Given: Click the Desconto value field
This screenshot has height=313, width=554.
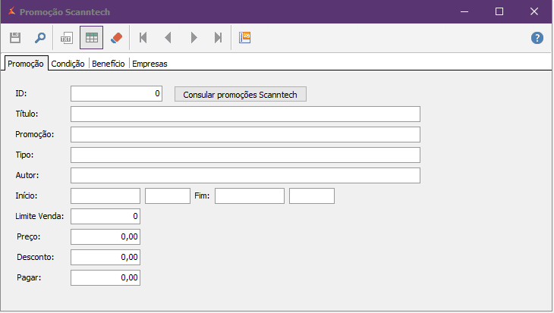Looking at the screenshot, I should pyautogui.click(x=105, y=257).
